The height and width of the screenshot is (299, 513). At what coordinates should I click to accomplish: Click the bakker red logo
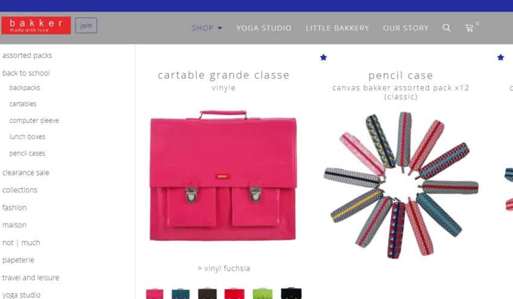[x=36, y=25]
